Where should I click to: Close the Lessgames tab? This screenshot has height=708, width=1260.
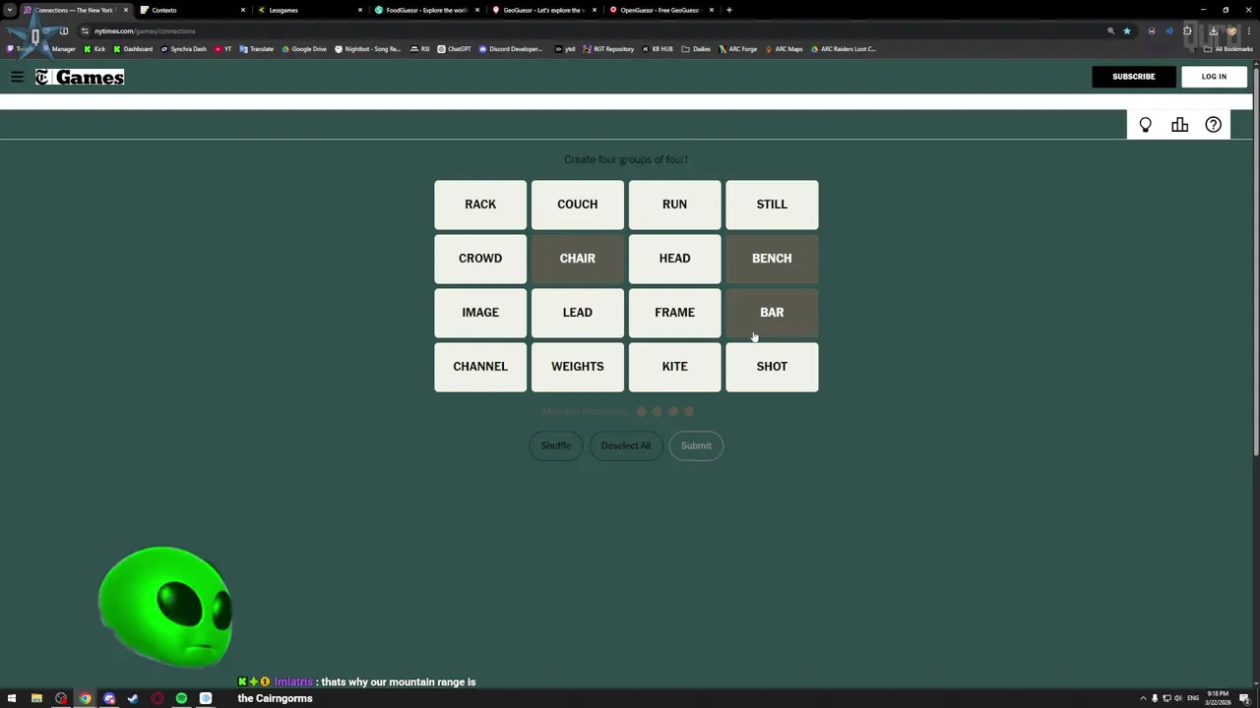360,10
